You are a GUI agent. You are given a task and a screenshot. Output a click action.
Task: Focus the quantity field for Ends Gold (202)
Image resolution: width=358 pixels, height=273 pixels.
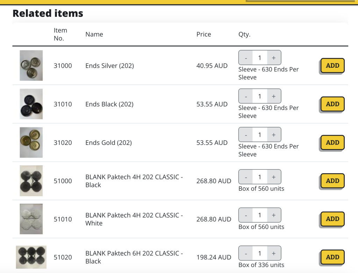tap(260, 135)
